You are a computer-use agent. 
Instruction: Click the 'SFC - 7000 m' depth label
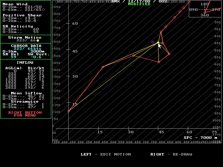[201, 138]
